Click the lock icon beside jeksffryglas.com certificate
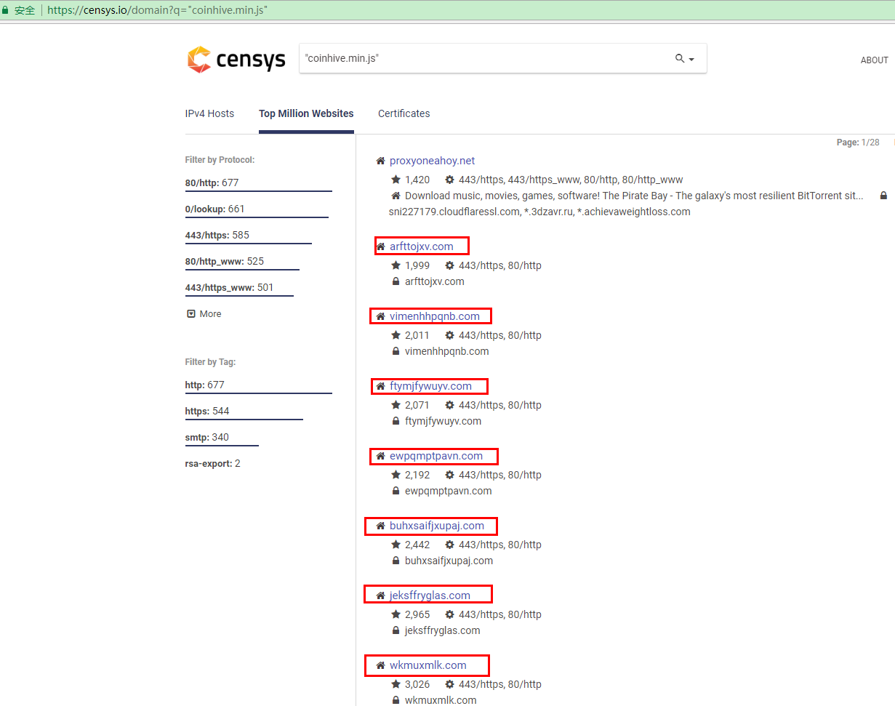 click(x=396, y=630)
